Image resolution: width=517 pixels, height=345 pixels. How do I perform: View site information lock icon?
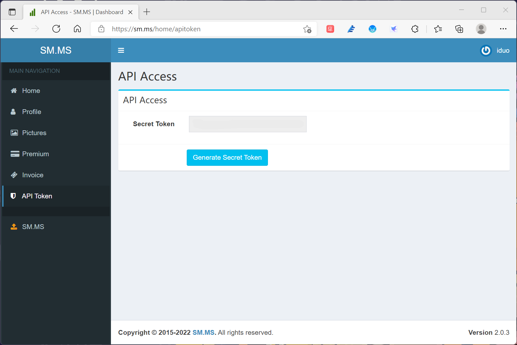tap(101, 29)
